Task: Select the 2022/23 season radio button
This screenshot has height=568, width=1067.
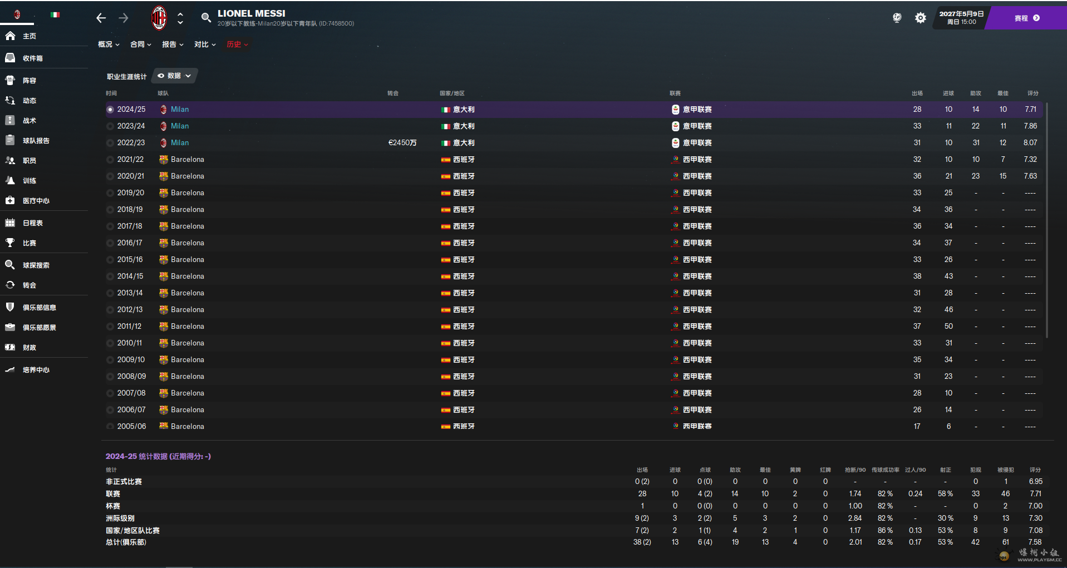Action: 110,143
